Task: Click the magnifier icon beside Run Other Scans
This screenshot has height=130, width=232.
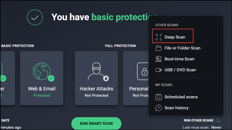Action: tap(218, 120)
